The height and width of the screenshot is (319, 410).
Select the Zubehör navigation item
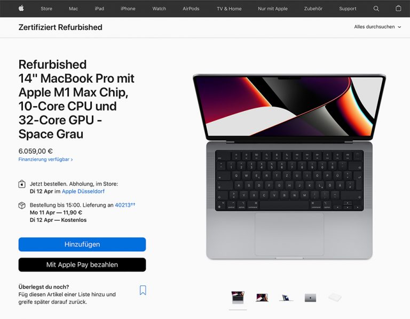point(313,9)
